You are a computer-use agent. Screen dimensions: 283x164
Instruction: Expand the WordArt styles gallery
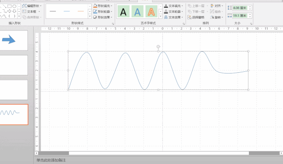pos(160,16)
